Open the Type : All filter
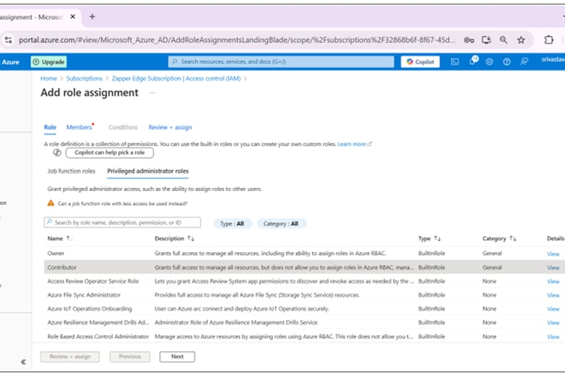Screen dimensions: 565x376 (x=232, y=223)
